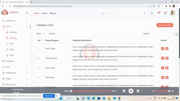Open the notifications bell icon
180x101 pixels.
(165, 13)
